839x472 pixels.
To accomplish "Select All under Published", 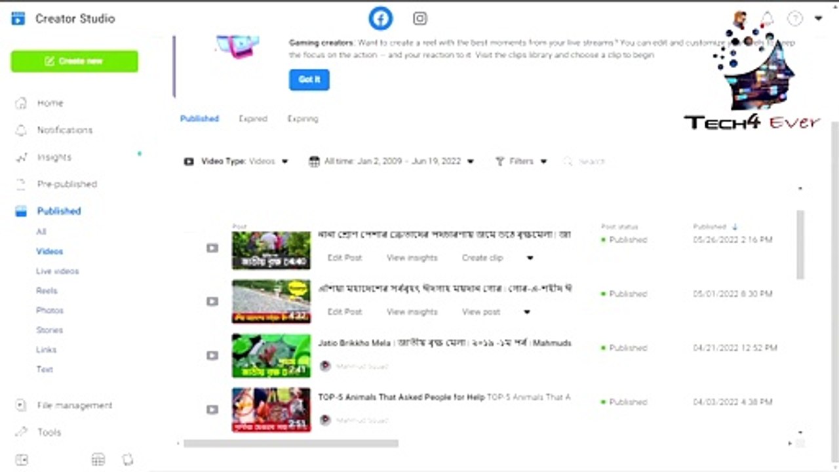I will point(41,231).
